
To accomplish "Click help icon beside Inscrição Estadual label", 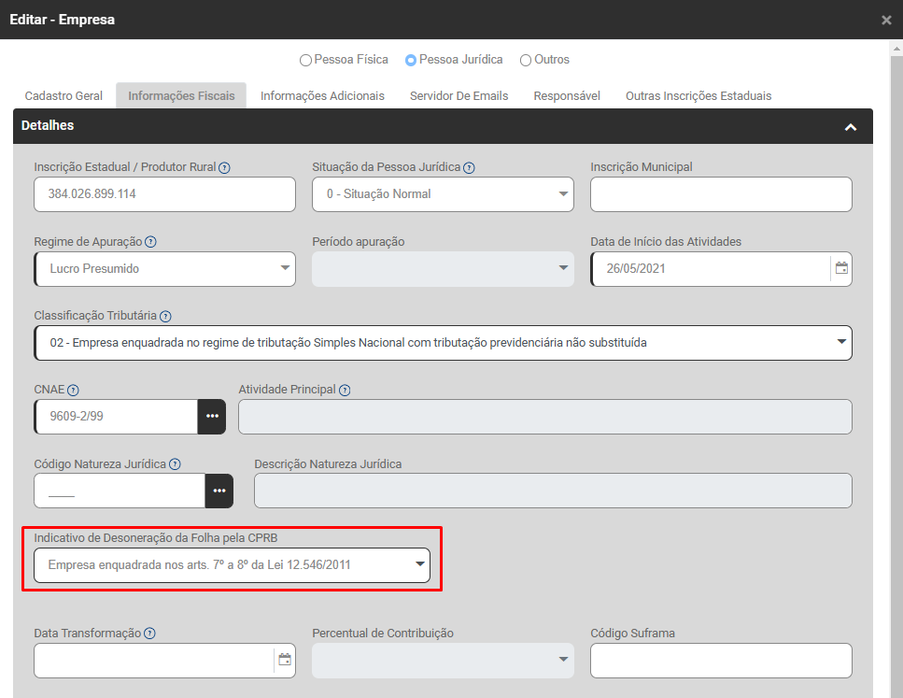I will click(224, 167).
